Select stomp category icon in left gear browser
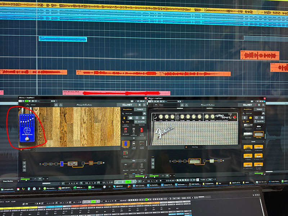Image resolution: width=288 pixels, height=216 pixels. (x=124, y=118)
